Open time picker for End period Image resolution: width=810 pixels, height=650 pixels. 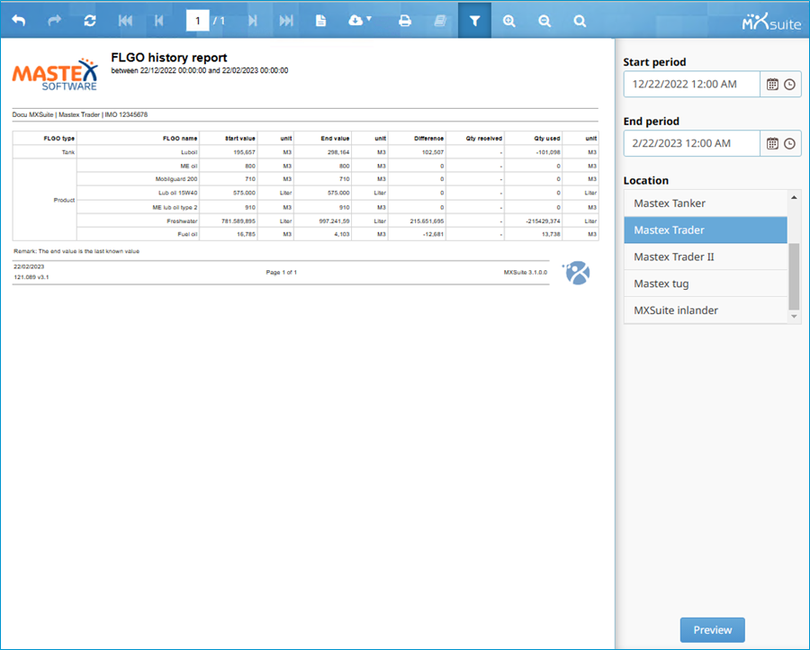coord(790,144)
